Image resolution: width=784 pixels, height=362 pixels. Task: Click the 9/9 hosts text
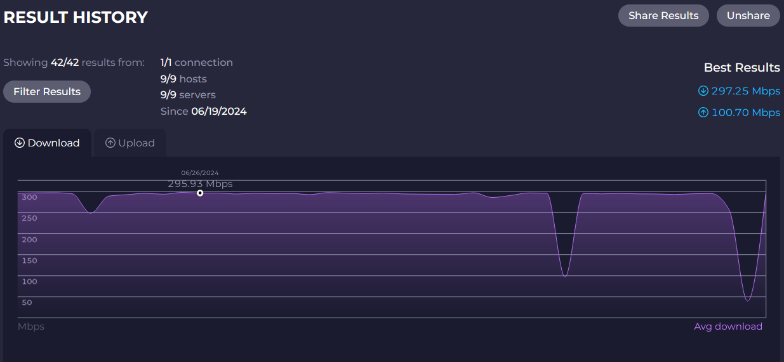183,79
